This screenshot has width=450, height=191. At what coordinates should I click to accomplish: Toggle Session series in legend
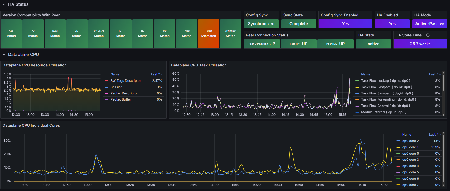[117, 87]
